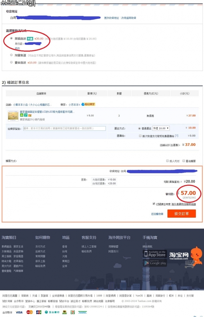Screen dimensions: 204x317
Task: Click the VISA partner logo
Action: (x=19, y=312)
